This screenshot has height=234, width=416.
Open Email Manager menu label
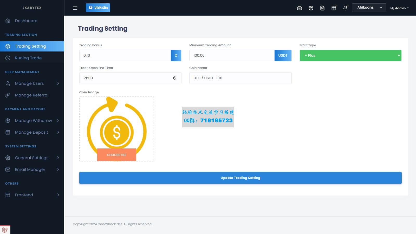click(30, 170)
